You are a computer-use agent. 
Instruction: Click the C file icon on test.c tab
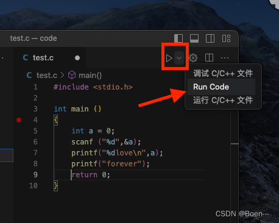(26, 58)
